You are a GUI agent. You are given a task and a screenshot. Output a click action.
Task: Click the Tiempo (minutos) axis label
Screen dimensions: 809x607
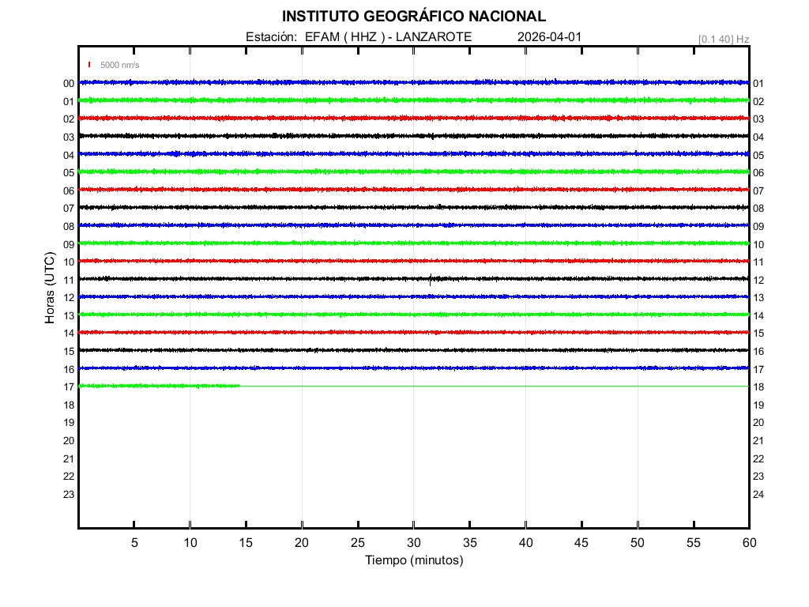(414, 560)
